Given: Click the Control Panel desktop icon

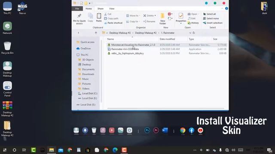Looking at the screenshot, I should [x=7, y=89].
